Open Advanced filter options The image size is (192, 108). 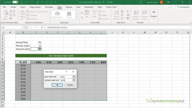click(x=103, y=19)
